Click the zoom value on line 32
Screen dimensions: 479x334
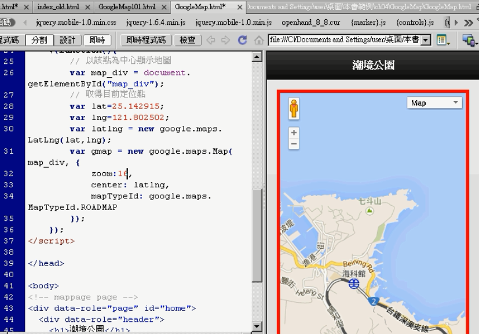pyautogui.click(x=123, y=174)
